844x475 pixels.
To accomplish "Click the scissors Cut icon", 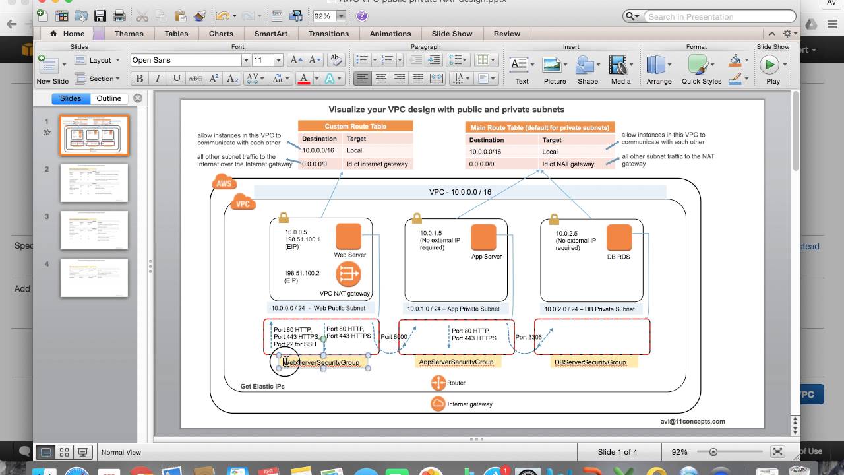I will (x=142, y=15).
